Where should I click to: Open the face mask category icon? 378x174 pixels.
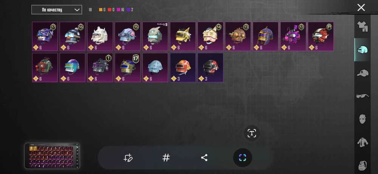(x=363, y=119)
